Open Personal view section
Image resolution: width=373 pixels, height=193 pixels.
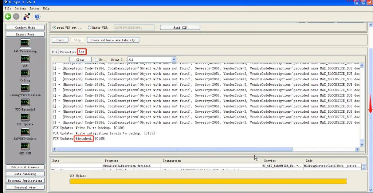[25, 187]
